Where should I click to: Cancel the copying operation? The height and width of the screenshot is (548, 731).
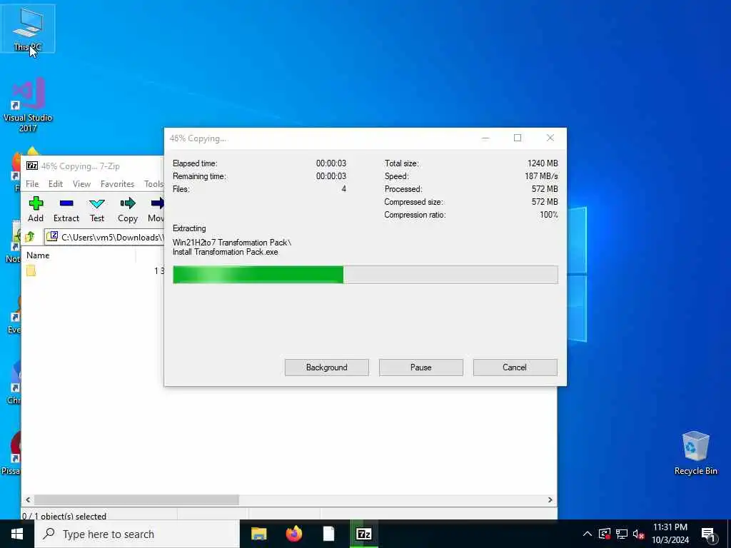coord(515,367)
